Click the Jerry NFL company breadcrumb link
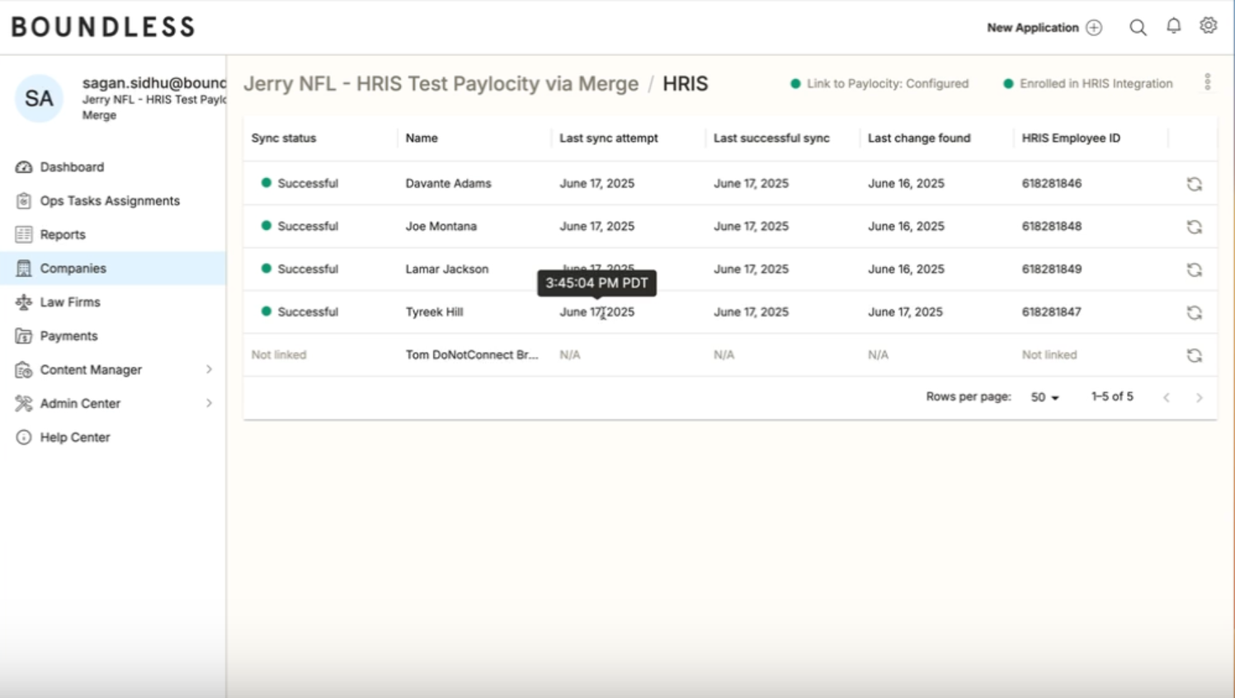 pos(441,83)
